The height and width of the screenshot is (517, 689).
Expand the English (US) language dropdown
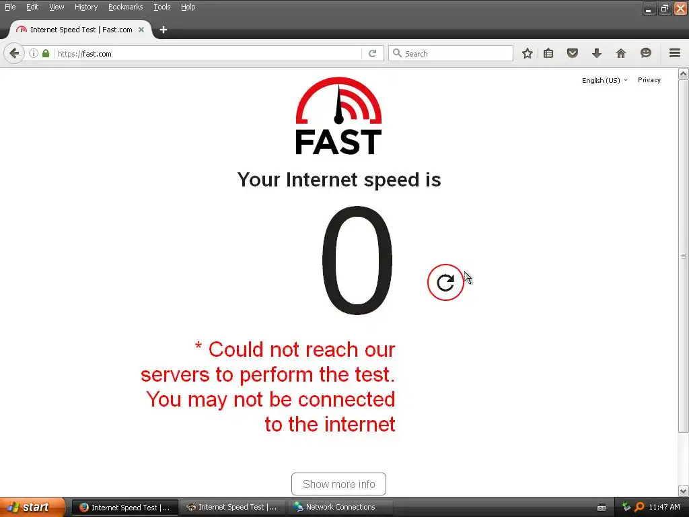605,81
